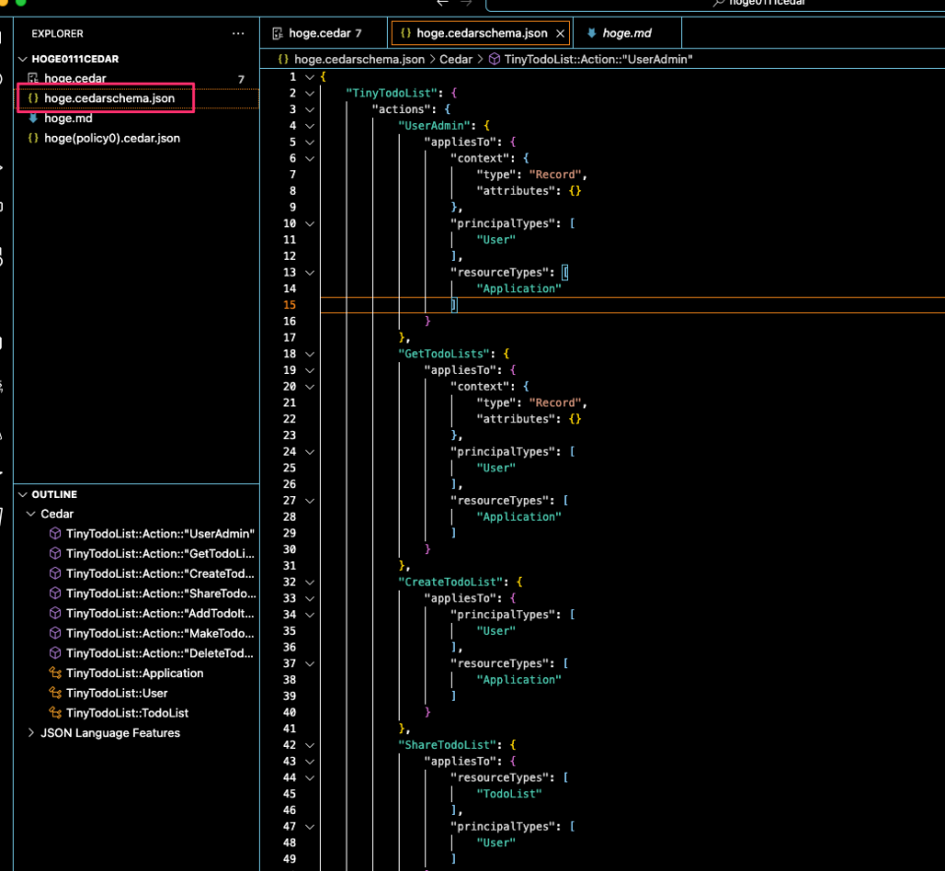This screenshot has height=871, width=945.
Task: Click the JSON braces icon beside hoge.cedarschema.json
Action: click(34, 97)
